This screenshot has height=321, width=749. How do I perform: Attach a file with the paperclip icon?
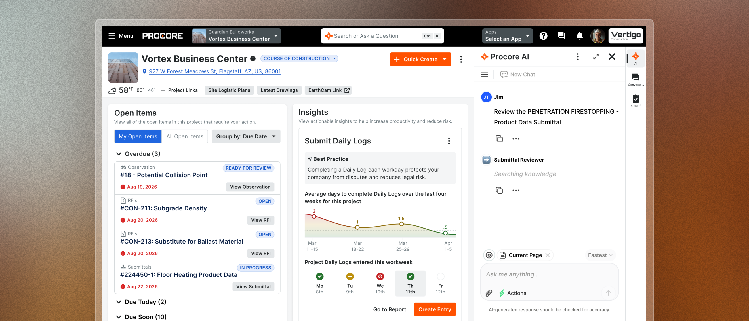[489, 293]
